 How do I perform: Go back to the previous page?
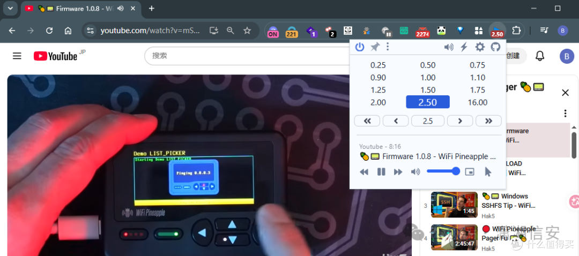tap(12, 31)
